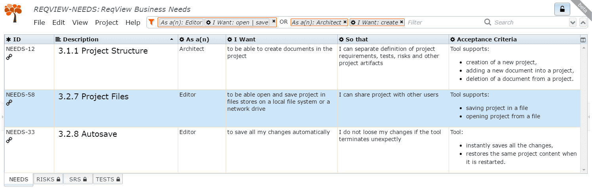Click the link icon under NEEDS-58
The height and width of the screenshot is (188, 592).
[9, 103]
